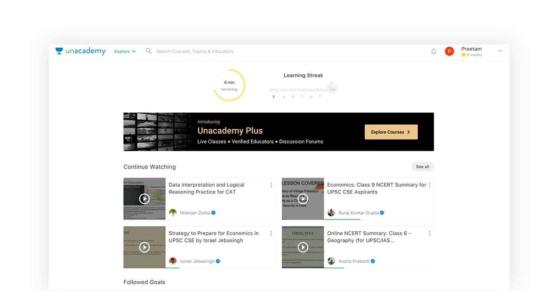Open the Explore dropdown
This screenshot has height=291, width=557.
tap(124, 51)
